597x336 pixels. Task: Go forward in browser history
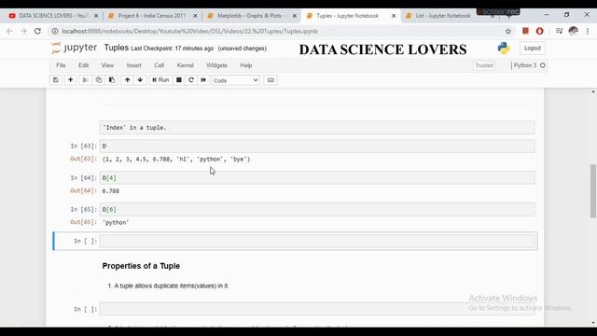coord(23,31)
